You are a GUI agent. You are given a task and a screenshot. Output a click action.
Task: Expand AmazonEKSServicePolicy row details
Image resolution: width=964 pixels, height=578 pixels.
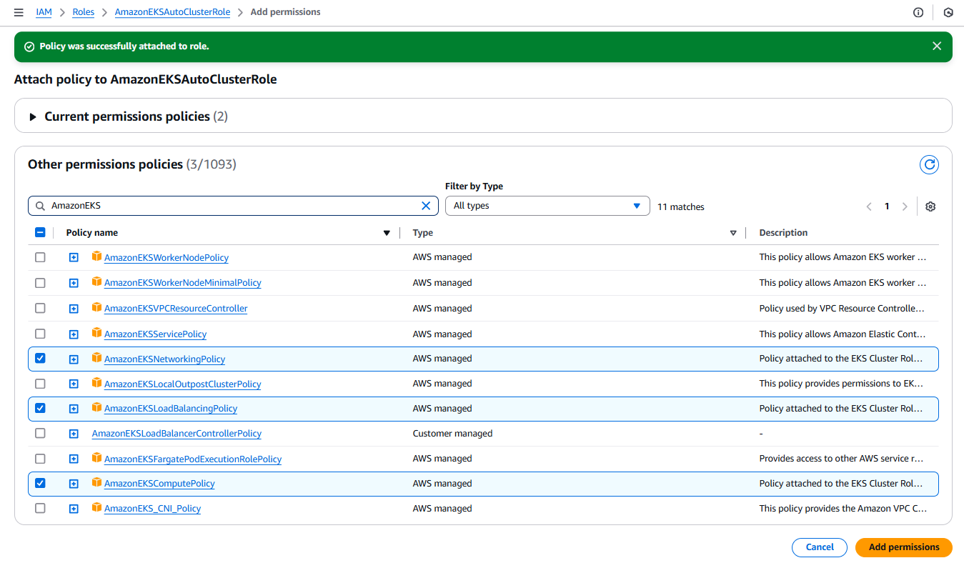(x=74, y=334)
